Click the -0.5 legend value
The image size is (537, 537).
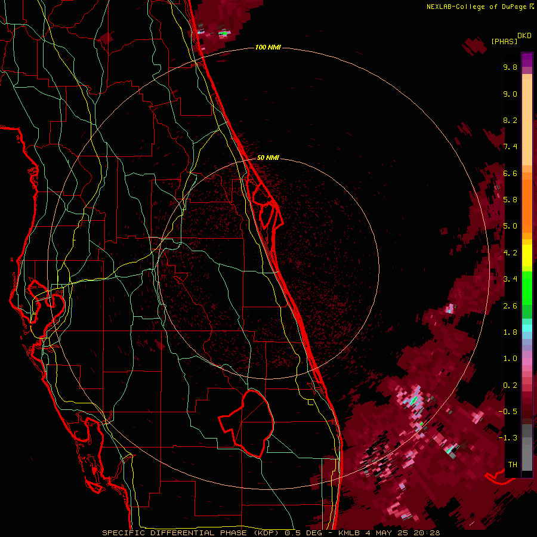[x=508, y=412]
